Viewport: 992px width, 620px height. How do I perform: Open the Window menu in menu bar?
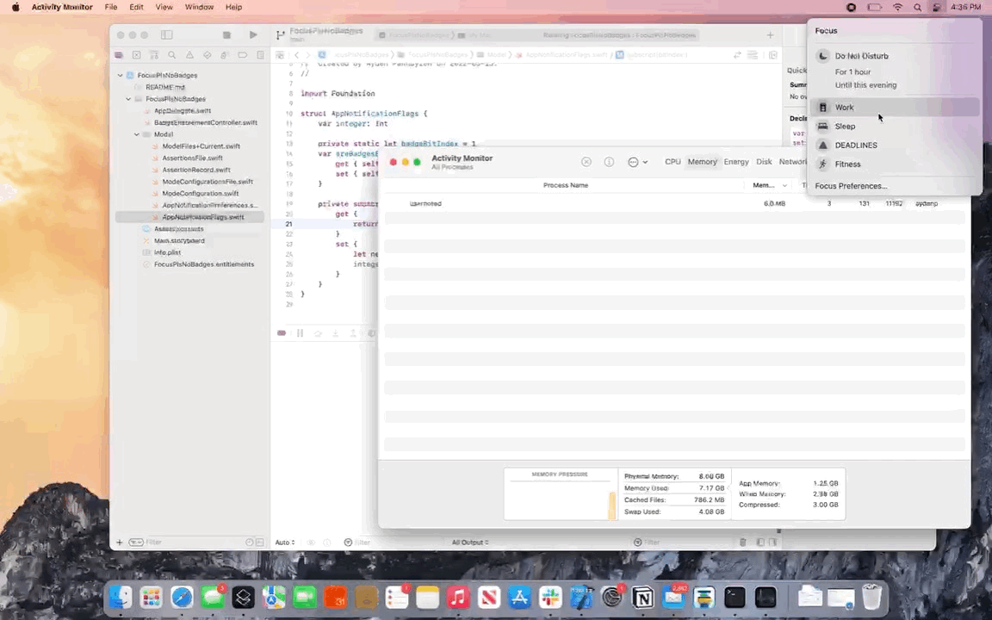coord(199,7)
